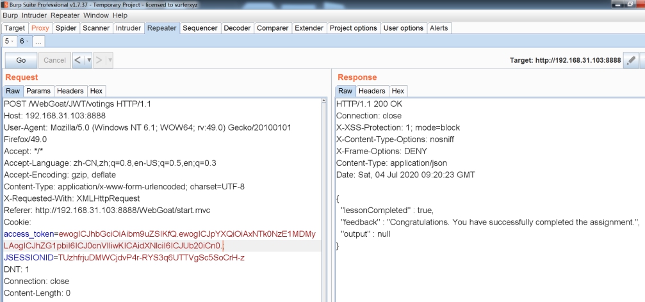Switch to the Decoder tab
Viewport: 645px width, 302px height.
[237, 28]
